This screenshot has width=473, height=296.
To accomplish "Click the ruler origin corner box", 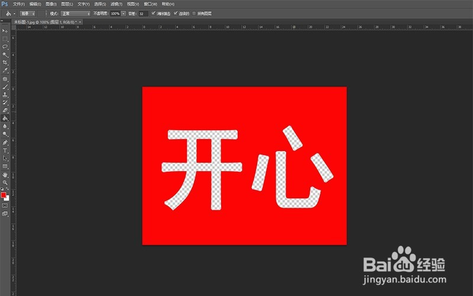I will tap(14, 27).
